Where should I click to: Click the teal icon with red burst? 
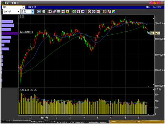[x=63, y=12]
